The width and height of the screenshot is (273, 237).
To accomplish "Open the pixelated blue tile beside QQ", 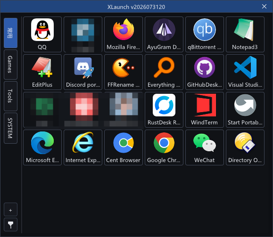I will [83, 34].
